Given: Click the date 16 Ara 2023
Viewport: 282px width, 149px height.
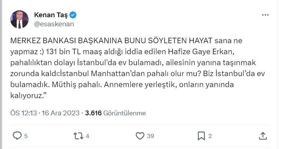Looking at the screenshot, I should coord(61,113).
